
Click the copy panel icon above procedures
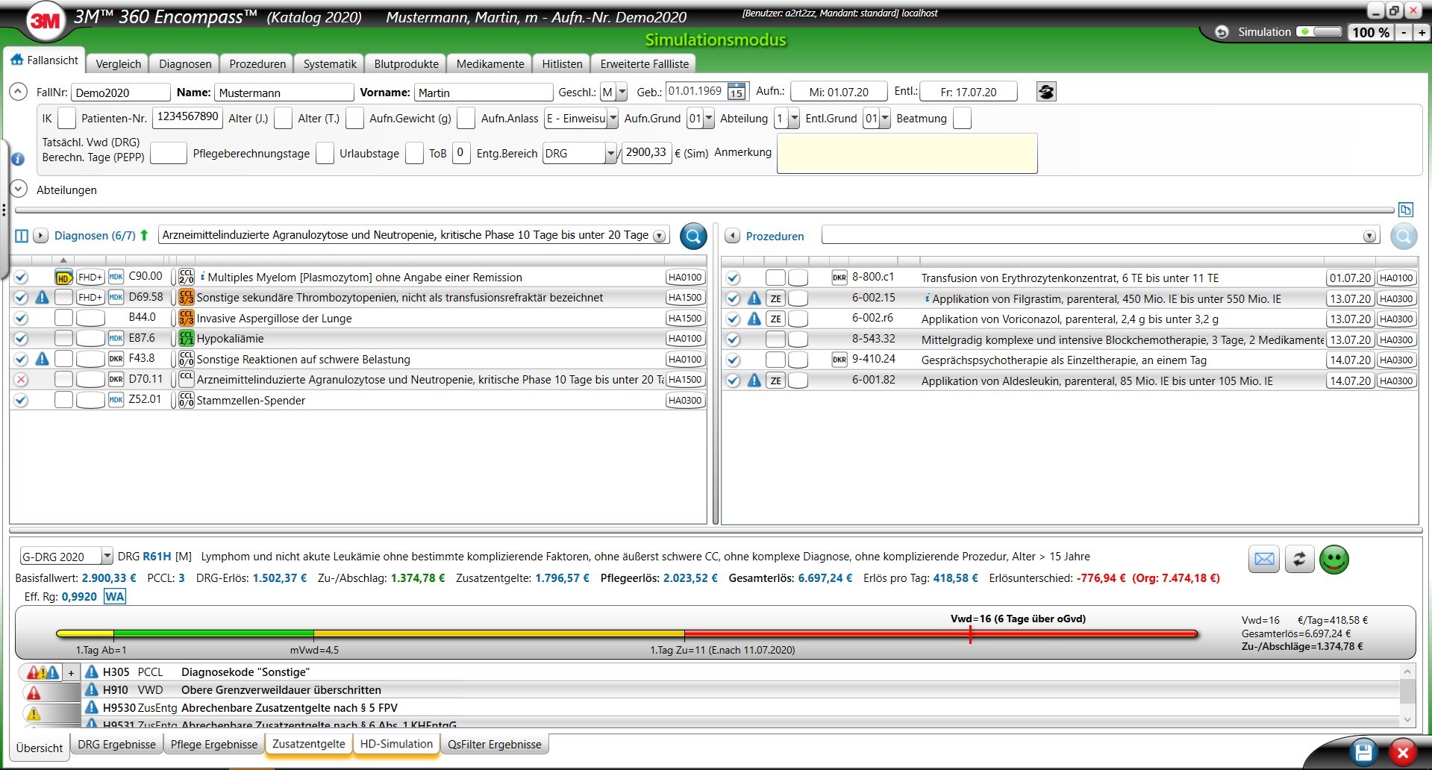1406,210
